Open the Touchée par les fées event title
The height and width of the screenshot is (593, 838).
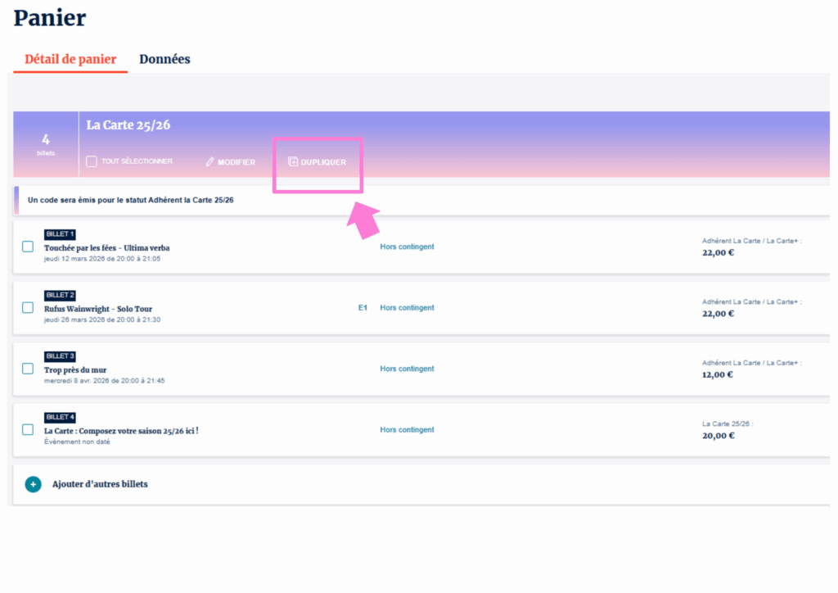tap(107, 247)
